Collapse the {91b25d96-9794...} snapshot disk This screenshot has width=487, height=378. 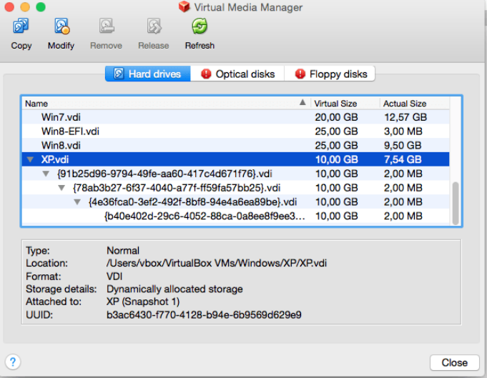coord(46,174)
